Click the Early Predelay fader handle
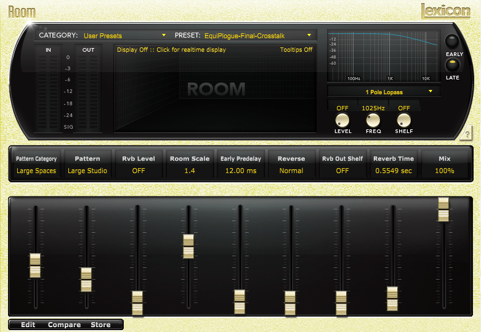Image resolution: width=481 pixels, height=332 pixels. 240,302
